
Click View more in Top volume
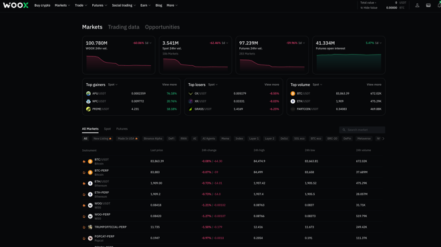[374, 85]
